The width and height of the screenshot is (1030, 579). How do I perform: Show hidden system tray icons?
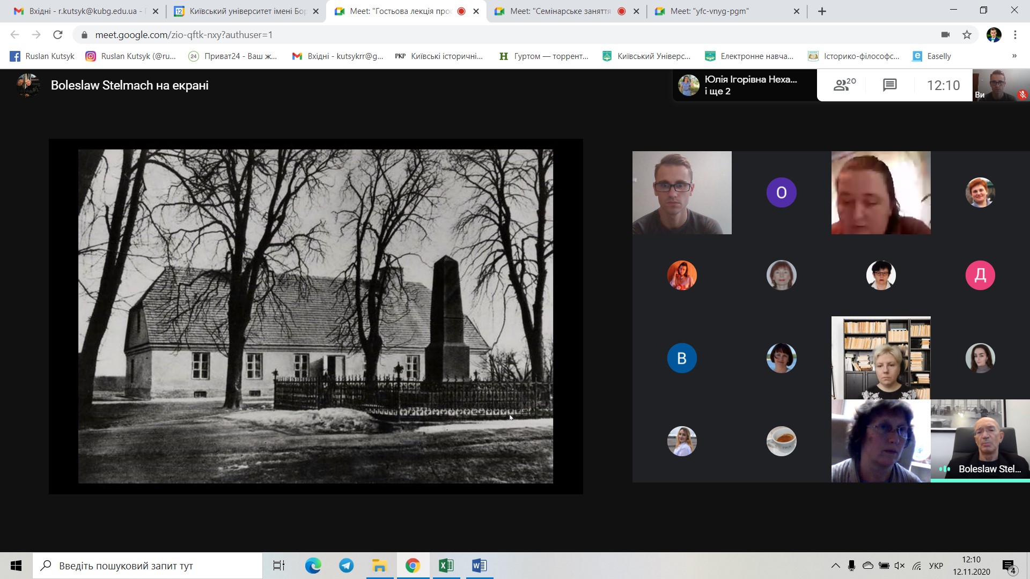coord(835,566)
